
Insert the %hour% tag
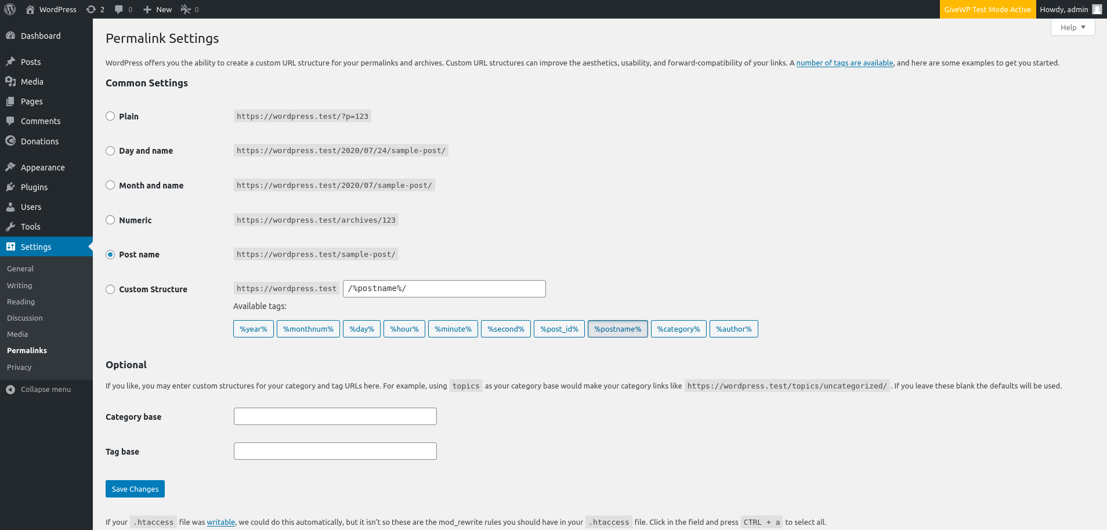[x=404, y=329]
